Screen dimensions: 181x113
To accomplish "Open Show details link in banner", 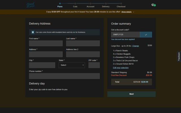I will [x=126, y=12].
